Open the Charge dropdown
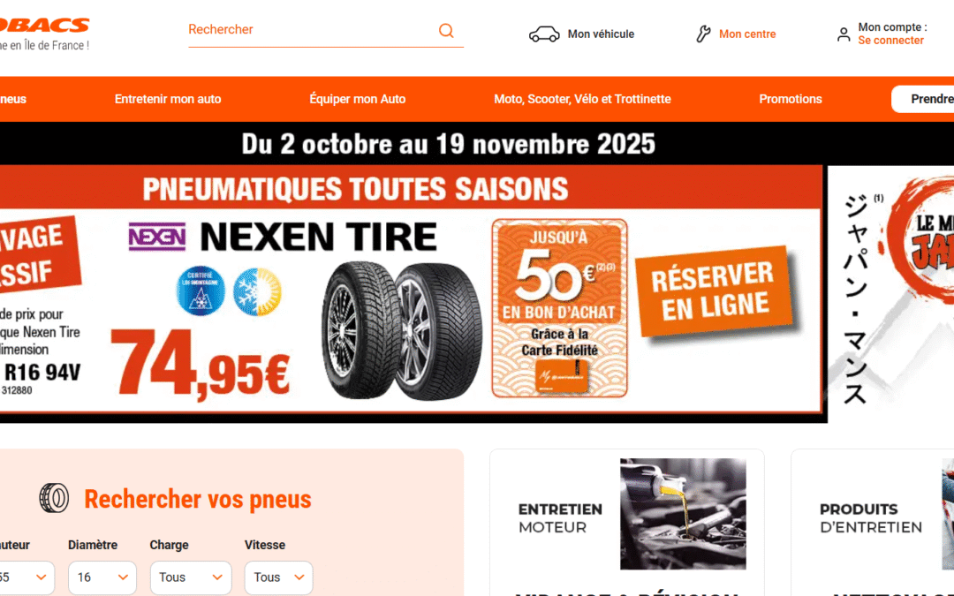Viewport: 954px width, 596px height. 191,577
